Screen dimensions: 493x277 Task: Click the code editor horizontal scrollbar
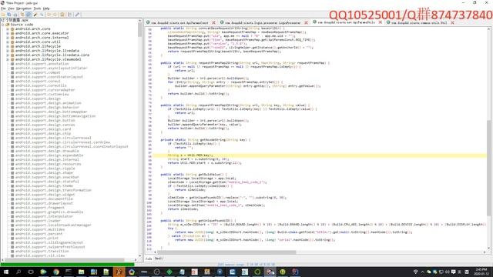coord(226,252)
